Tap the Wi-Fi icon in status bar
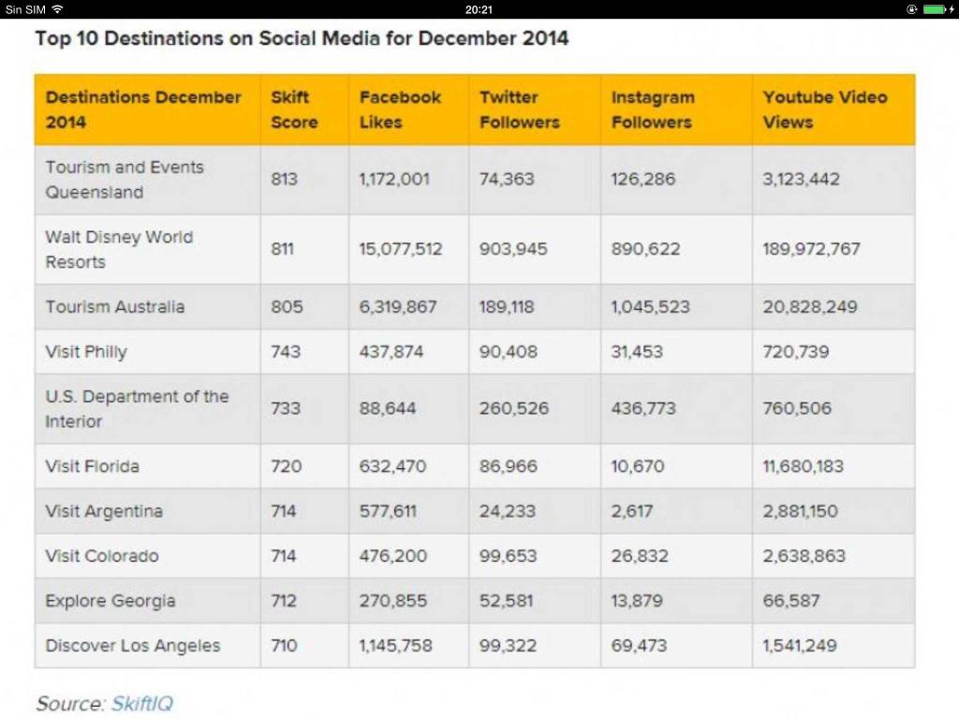 click(x=58, y=9)
